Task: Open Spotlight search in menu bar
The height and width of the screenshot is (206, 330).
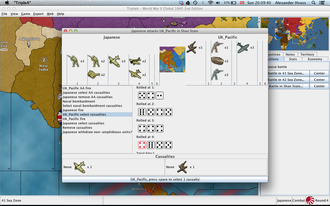Action: point(314,3)
